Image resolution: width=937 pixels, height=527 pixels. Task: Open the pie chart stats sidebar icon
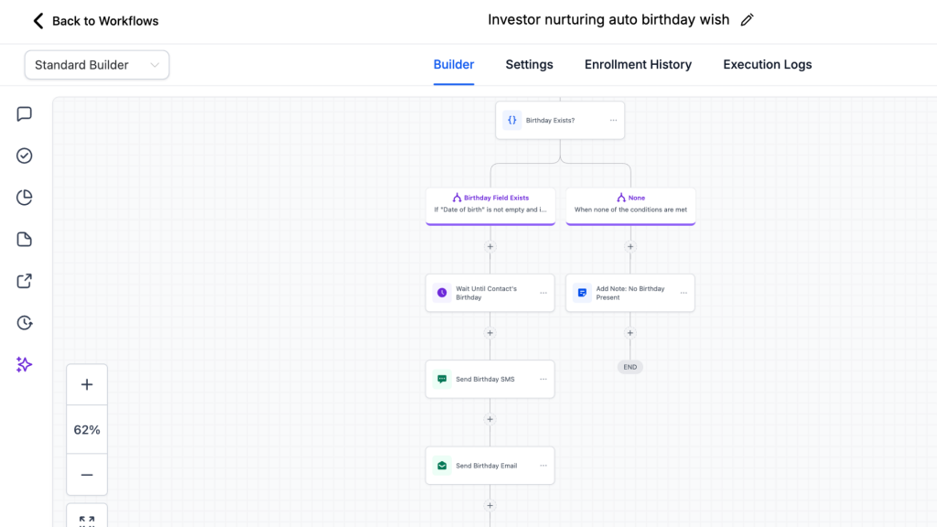pos(25,198)
